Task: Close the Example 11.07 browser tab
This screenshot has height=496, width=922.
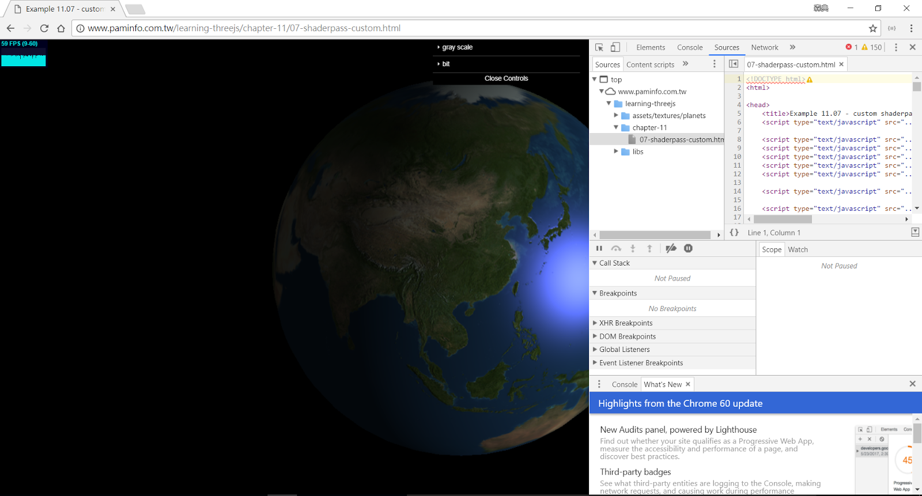Action: pos(113,9)
